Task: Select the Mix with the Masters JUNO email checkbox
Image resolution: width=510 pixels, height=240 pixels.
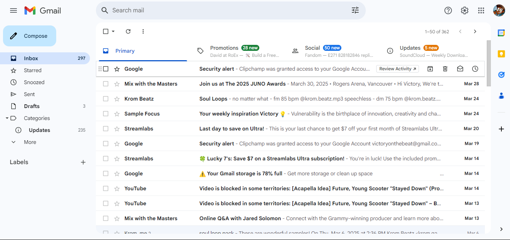Action: pyautogui.click(x=106, y=84)
